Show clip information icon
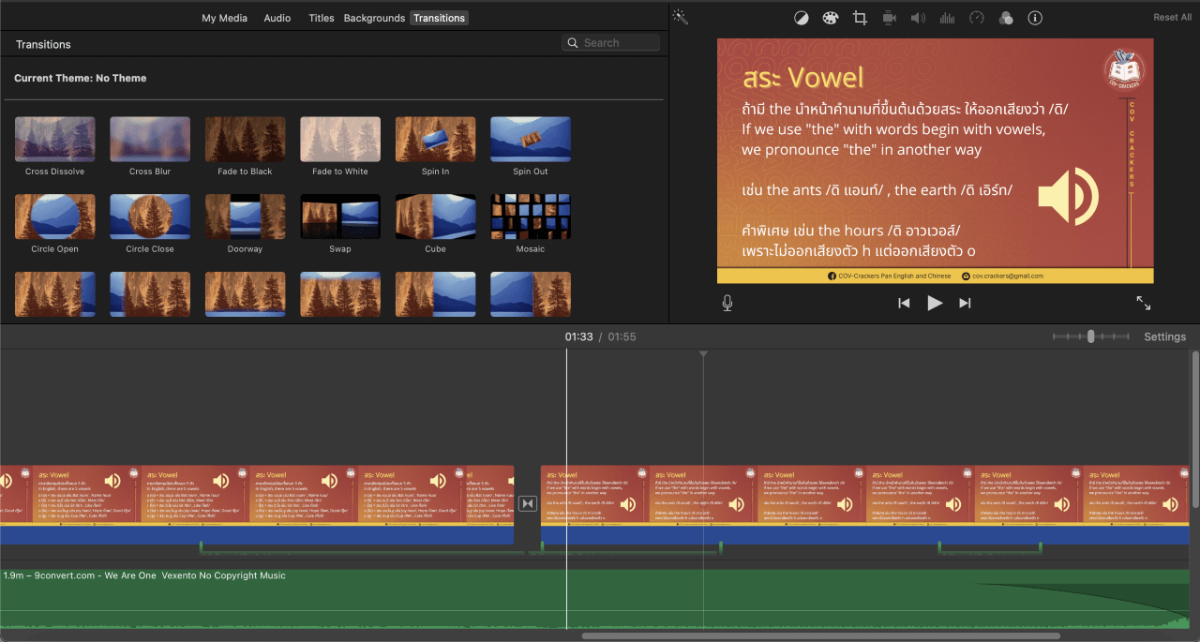Viewport: 1200px width, 642px height. coord(1035,18)
